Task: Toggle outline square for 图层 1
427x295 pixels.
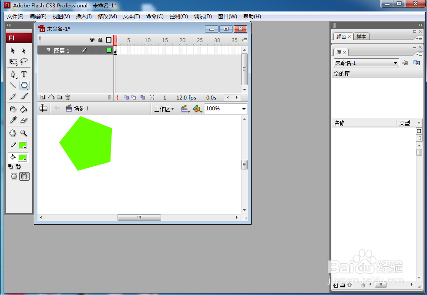Action: [109, 50]
